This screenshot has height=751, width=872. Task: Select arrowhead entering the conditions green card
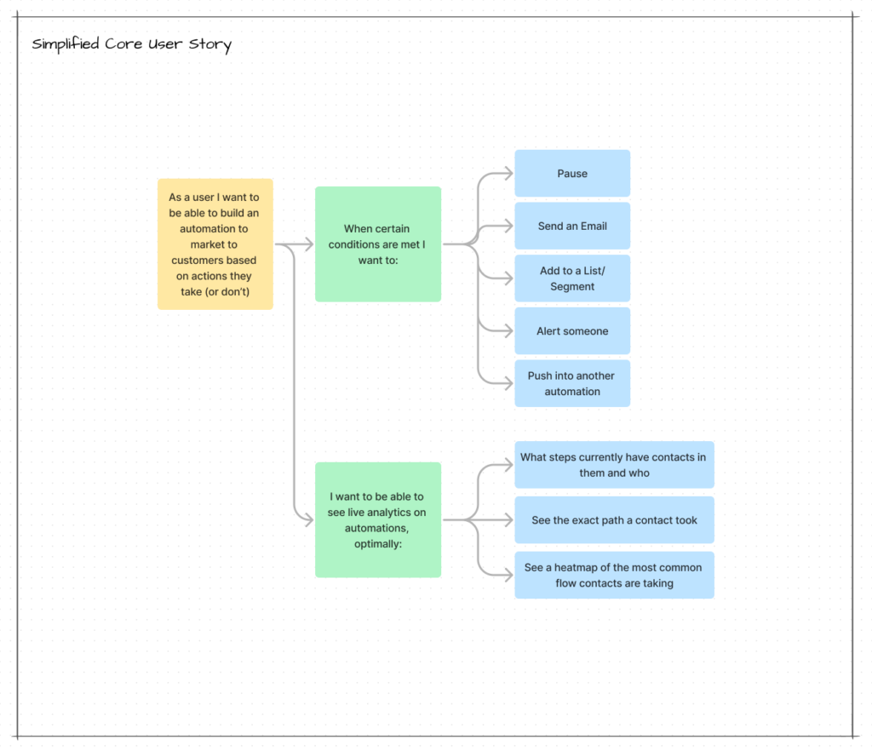308,244
